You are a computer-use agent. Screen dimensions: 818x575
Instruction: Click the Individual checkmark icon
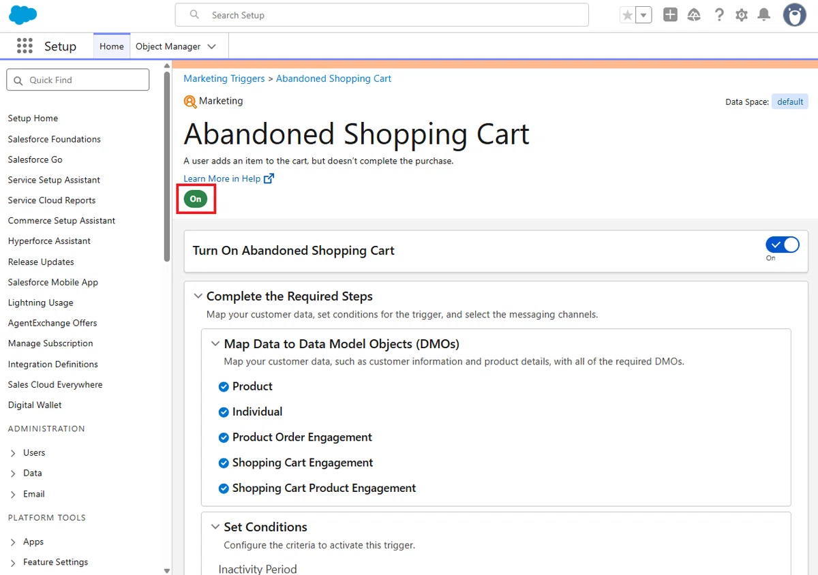(x=224, y=412)
